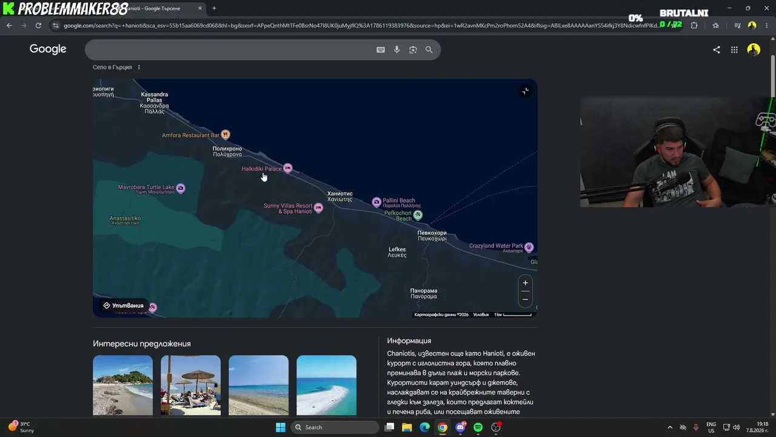Screen dimensions: 776x437
Task: Select the Mavrobara Turtle Lake pin
Action: click(180, 188)
